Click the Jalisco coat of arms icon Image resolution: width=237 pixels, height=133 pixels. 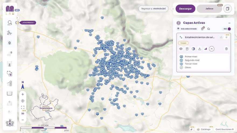point(10,123)
